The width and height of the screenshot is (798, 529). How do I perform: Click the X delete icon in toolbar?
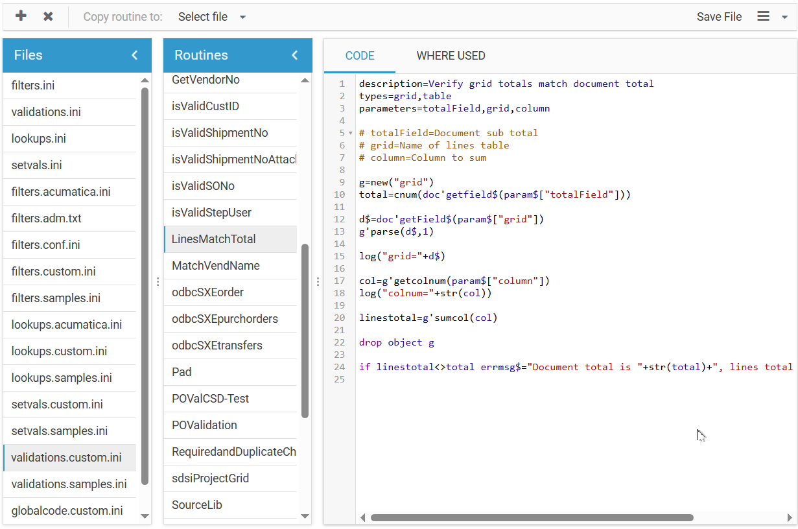(x=48, y=16)
